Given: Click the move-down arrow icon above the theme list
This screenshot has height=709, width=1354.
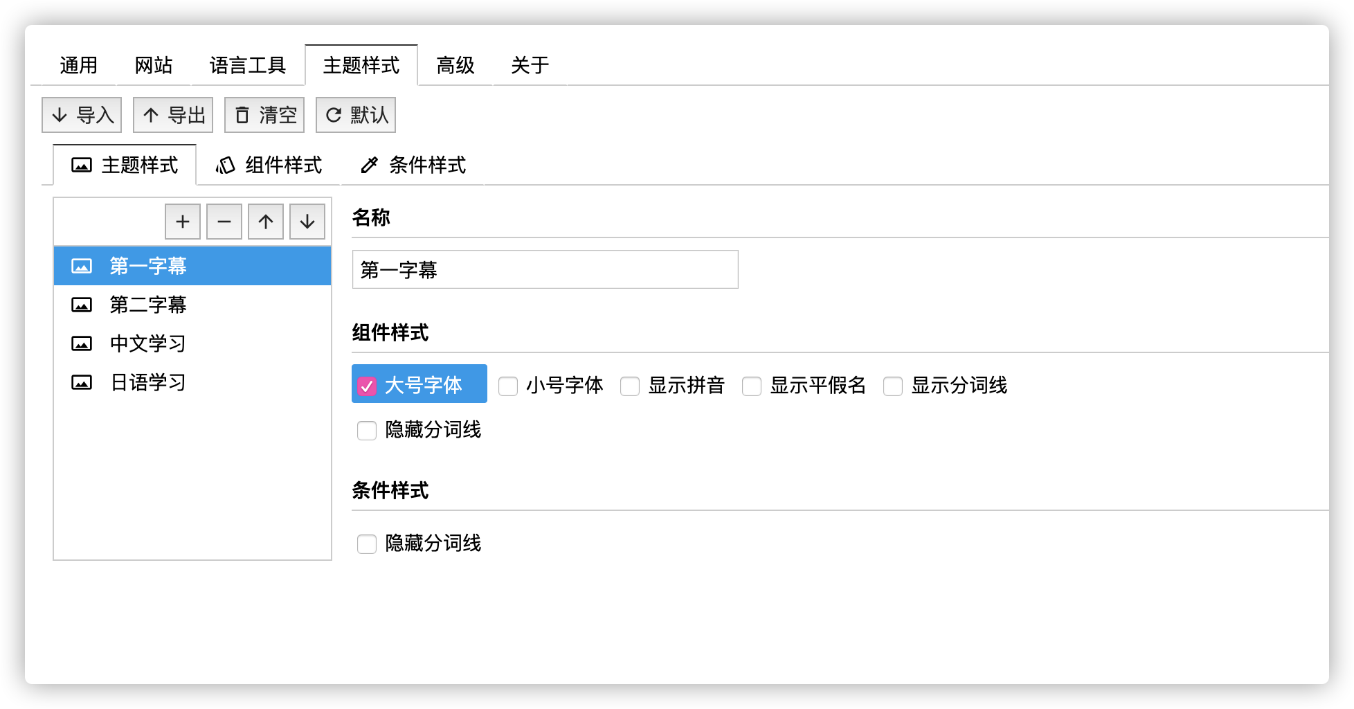Looking at the screenshot, I should pyautogui.click(x=307, y=221).
